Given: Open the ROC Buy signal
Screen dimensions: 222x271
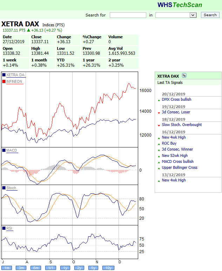Looking at the screenshot, I should [x=169, y=143].
